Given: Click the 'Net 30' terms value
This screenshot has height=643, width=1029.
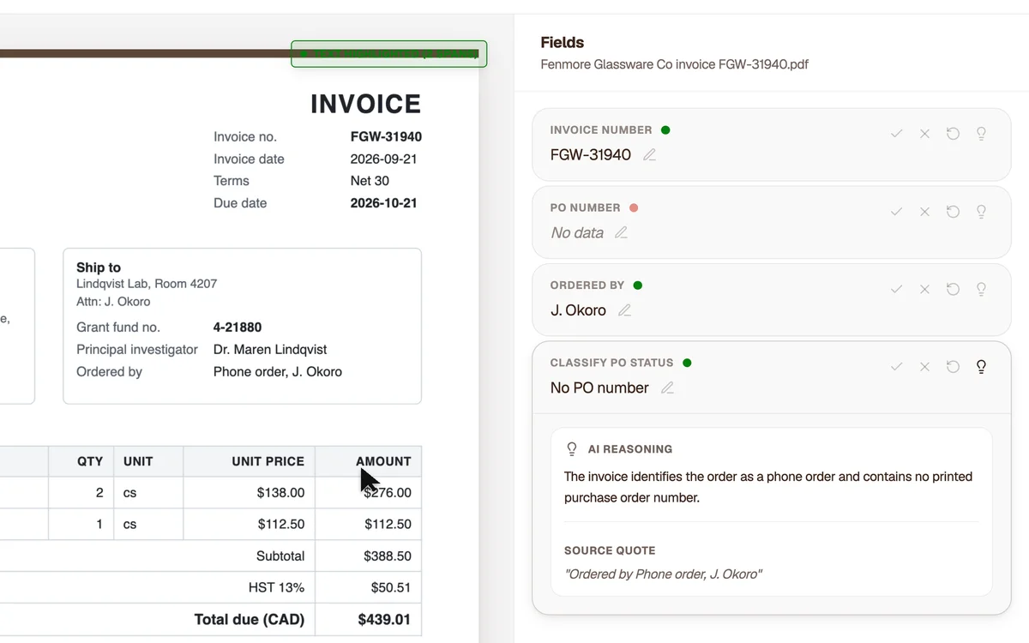Looking at the screenshot, I should 370,181.
